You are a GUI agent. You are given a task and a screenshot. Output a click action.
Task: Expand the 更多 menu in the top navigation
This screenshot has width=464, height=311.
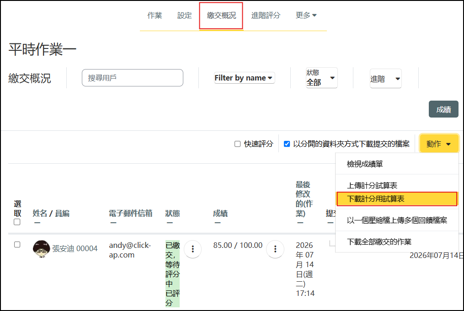(x=306, y=15)
